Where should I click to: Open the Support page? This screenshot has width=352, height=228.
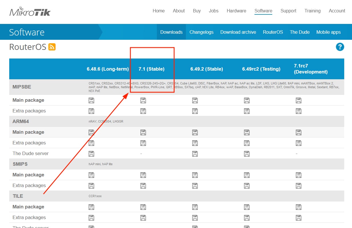click(x=288, y=11)
